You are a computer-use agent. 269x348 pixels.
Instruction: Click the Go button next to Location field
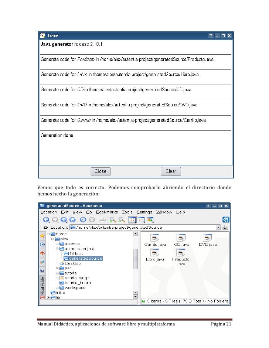(225, 228)
